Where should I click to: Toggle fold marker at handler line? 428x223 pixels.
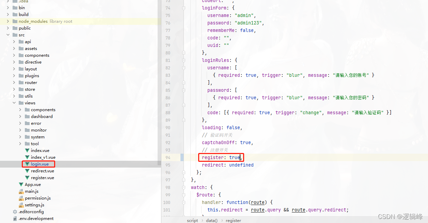pos(184,202)
